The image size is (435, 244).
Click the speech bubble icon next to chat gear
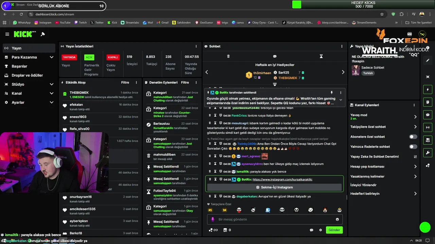point(311,230)
